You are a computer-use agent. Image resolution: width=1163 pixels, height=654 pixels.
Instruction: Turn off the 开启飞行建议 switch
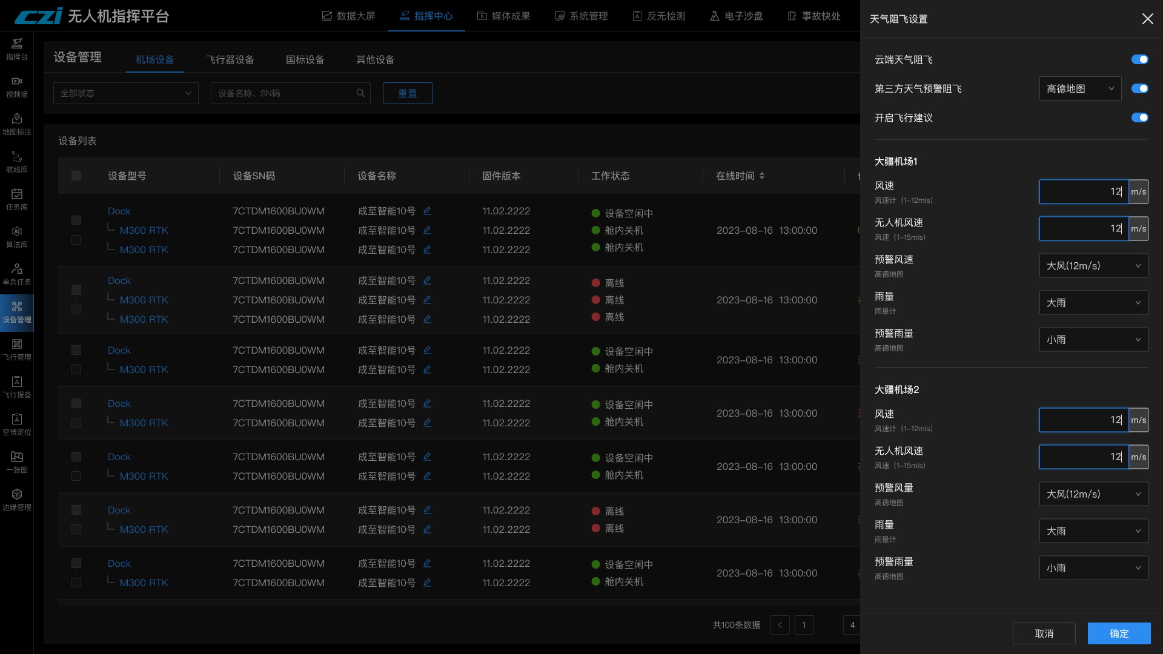coord(1139,117)
